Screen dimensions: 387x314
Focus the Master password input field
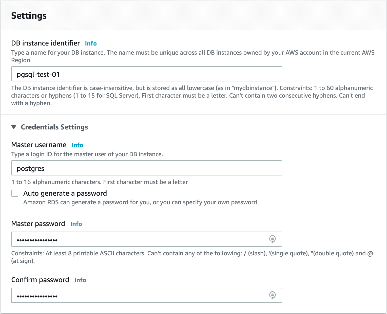(x=139, y=239)
